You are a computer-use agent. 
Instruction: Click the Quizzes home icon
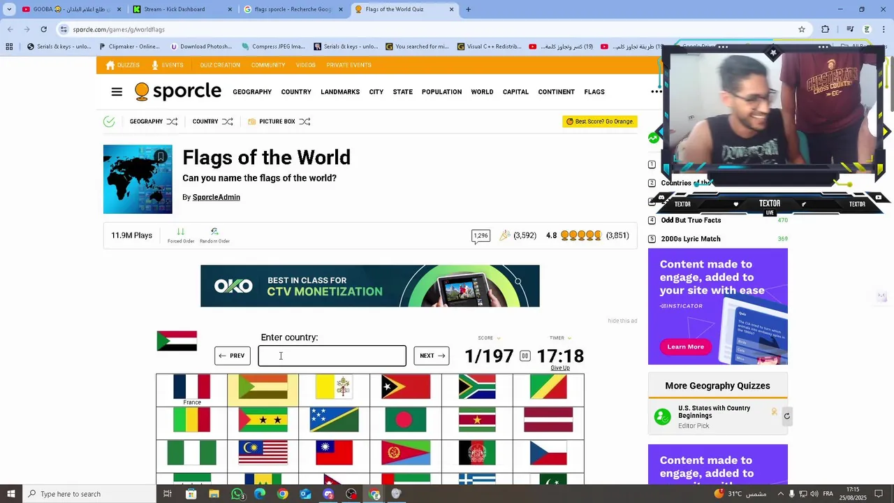click(x=110, y=65)
